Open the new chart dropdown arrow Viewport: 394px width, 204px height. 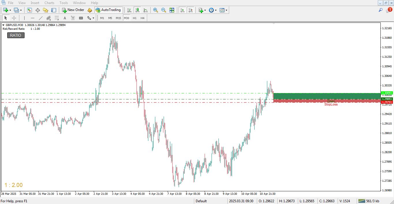click(x=10, y=10)
